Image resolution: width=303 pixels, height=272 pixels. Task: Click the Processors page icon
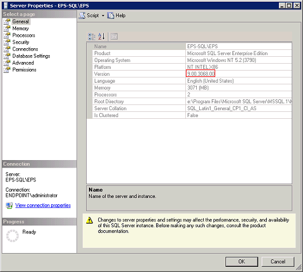[x=7, y=36]
